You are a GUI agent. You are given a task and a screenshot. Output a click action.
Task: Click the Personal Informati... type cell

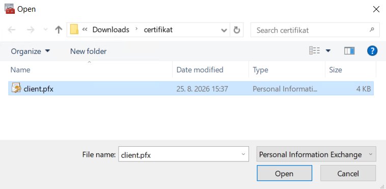[285, 89]
